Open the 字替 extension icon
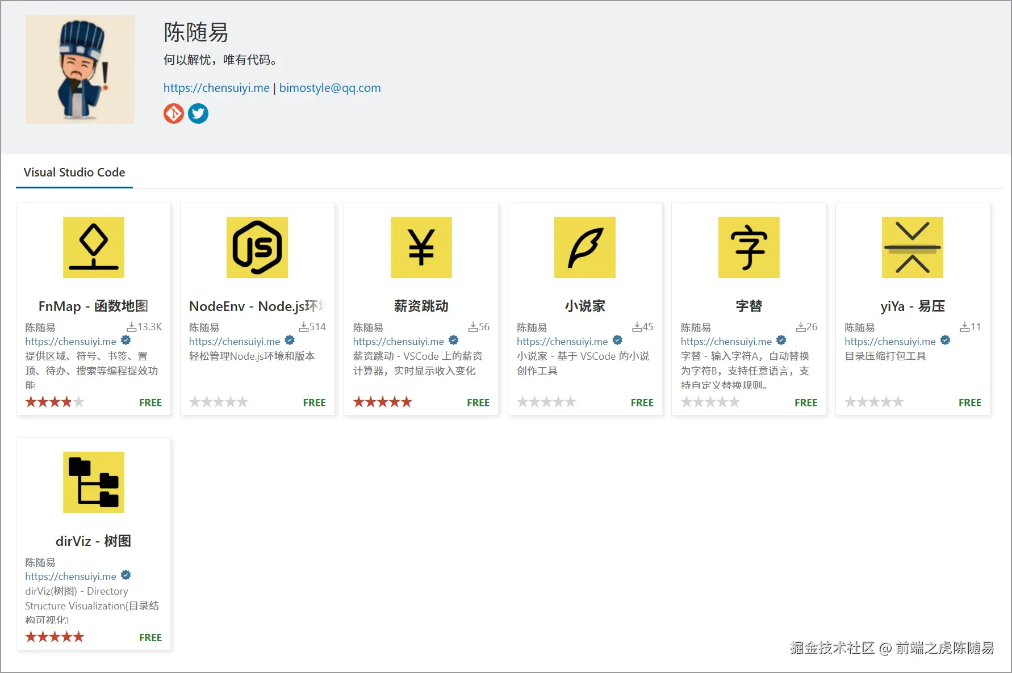Image resolution: width=1012 pixels, height=673 pixels. click(x=749, y=247)
